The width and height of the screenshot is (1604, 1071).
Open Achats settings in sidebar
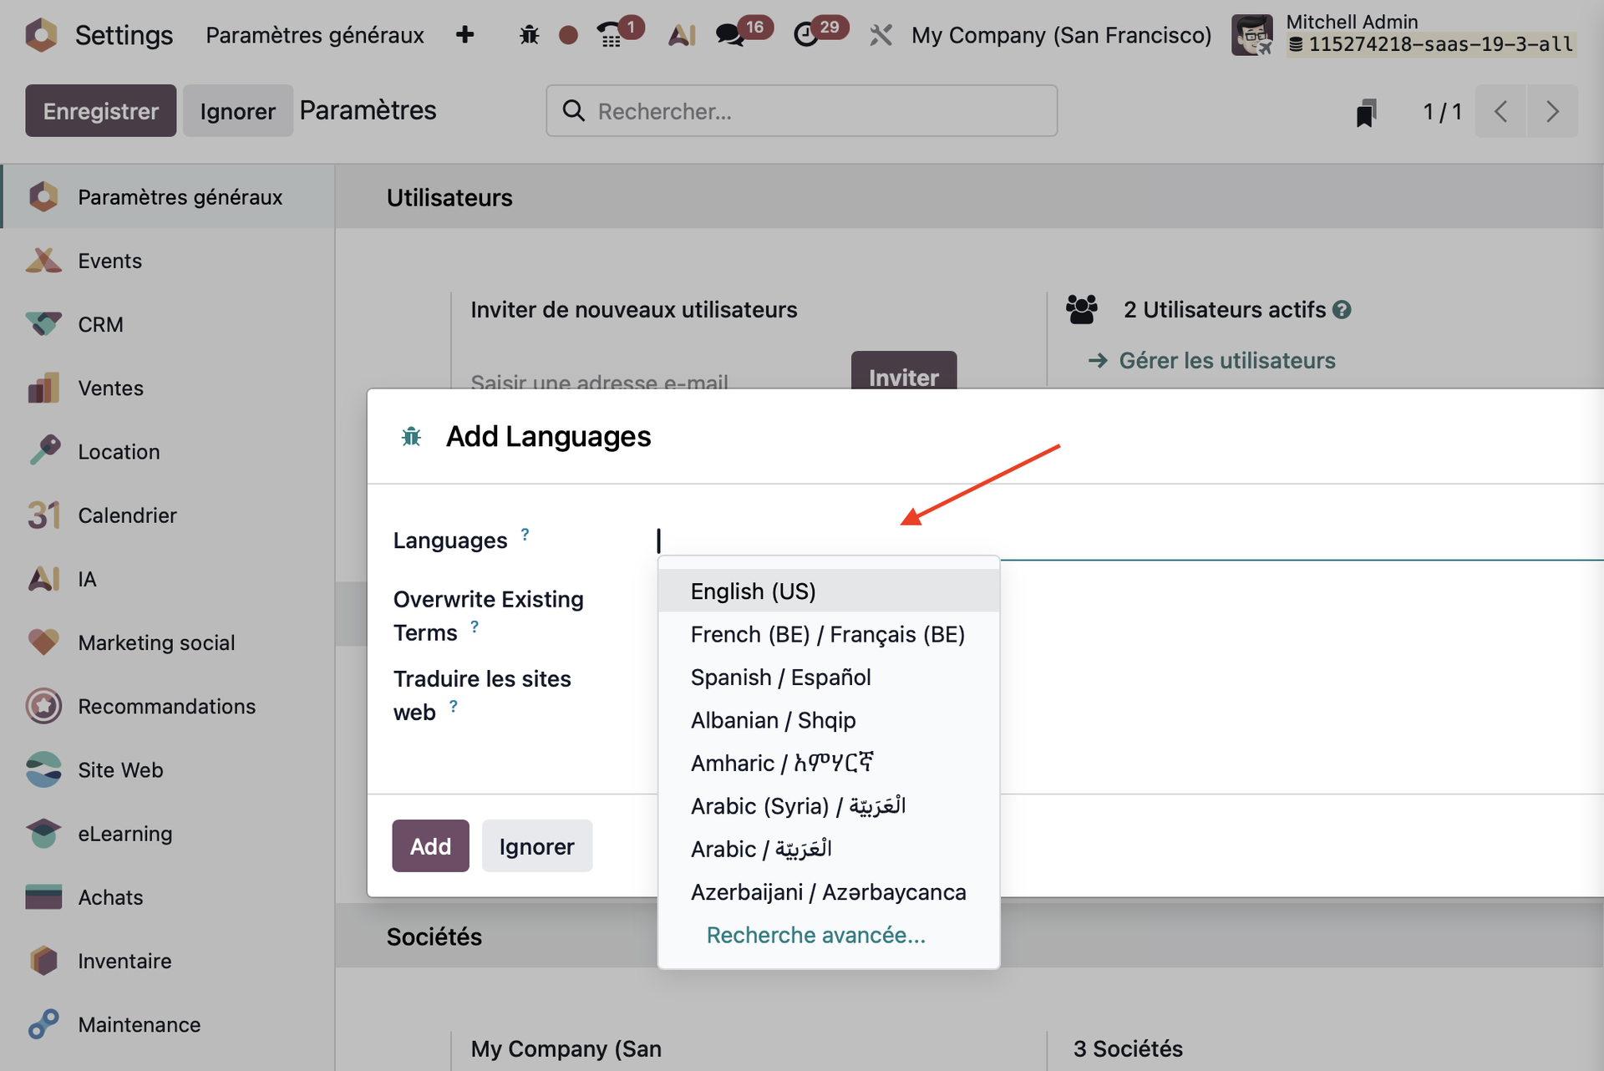coord(167,897)
